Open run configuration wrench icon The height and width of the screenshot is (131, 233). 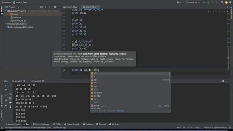point(6,90)
